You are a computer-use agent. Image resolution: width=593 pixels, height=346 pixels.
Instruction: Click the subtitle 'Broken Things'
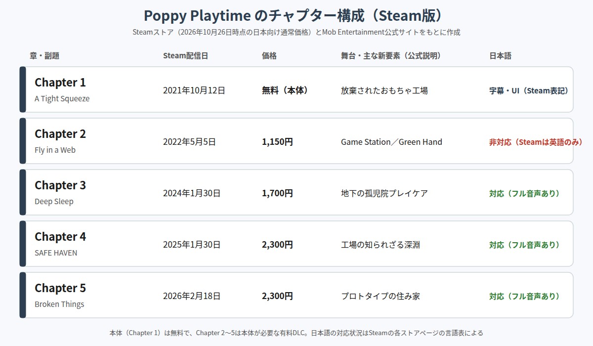tap(59, 304)
